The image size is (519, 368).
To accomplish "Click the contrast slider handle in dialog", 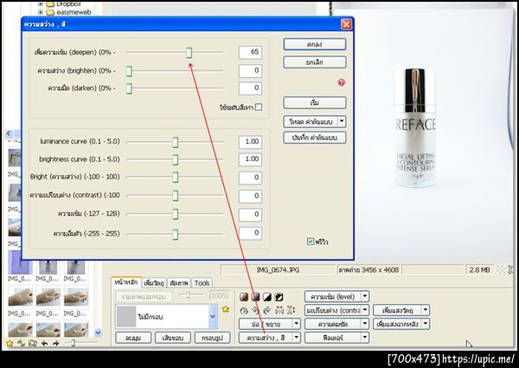I will point(175,196).
